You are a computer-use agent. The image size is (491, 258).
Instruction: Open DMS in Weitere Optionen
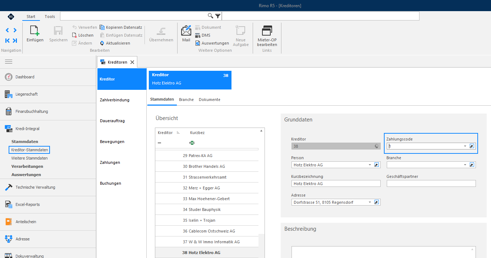pyautogui.click(x=203, y=35)
